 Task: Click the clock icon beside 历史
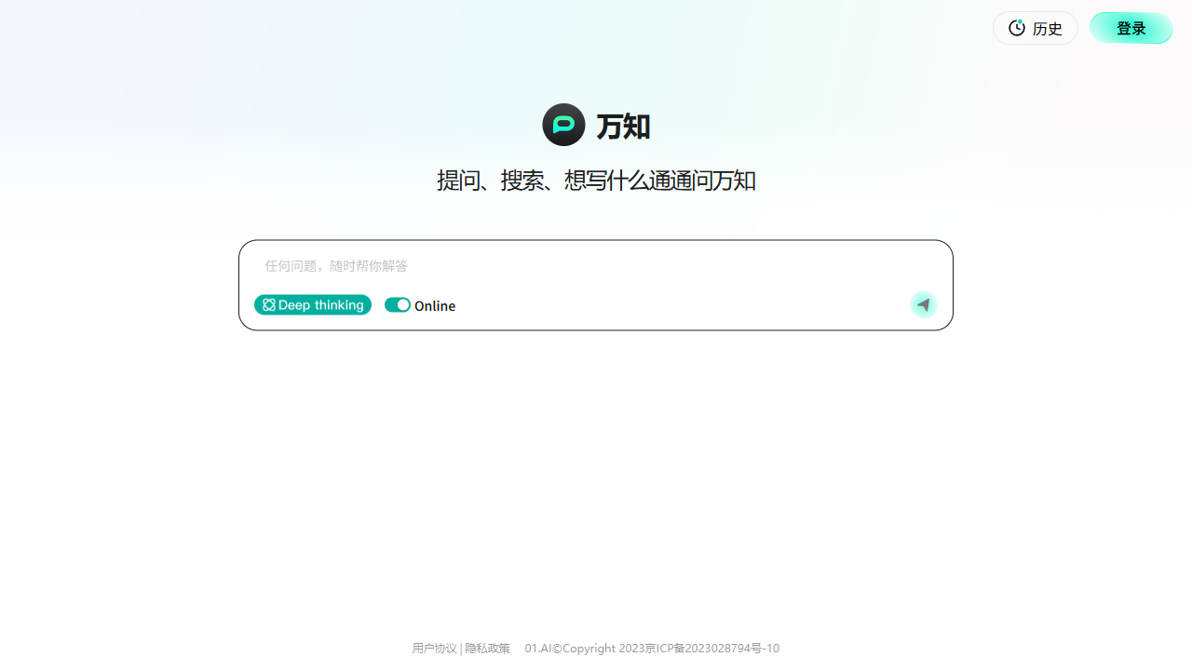[x=1017, y=28]
